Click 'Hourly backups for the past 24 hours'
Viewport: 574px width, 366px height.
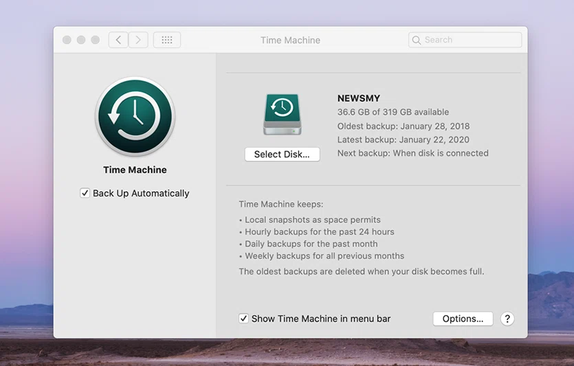(320, 232)
